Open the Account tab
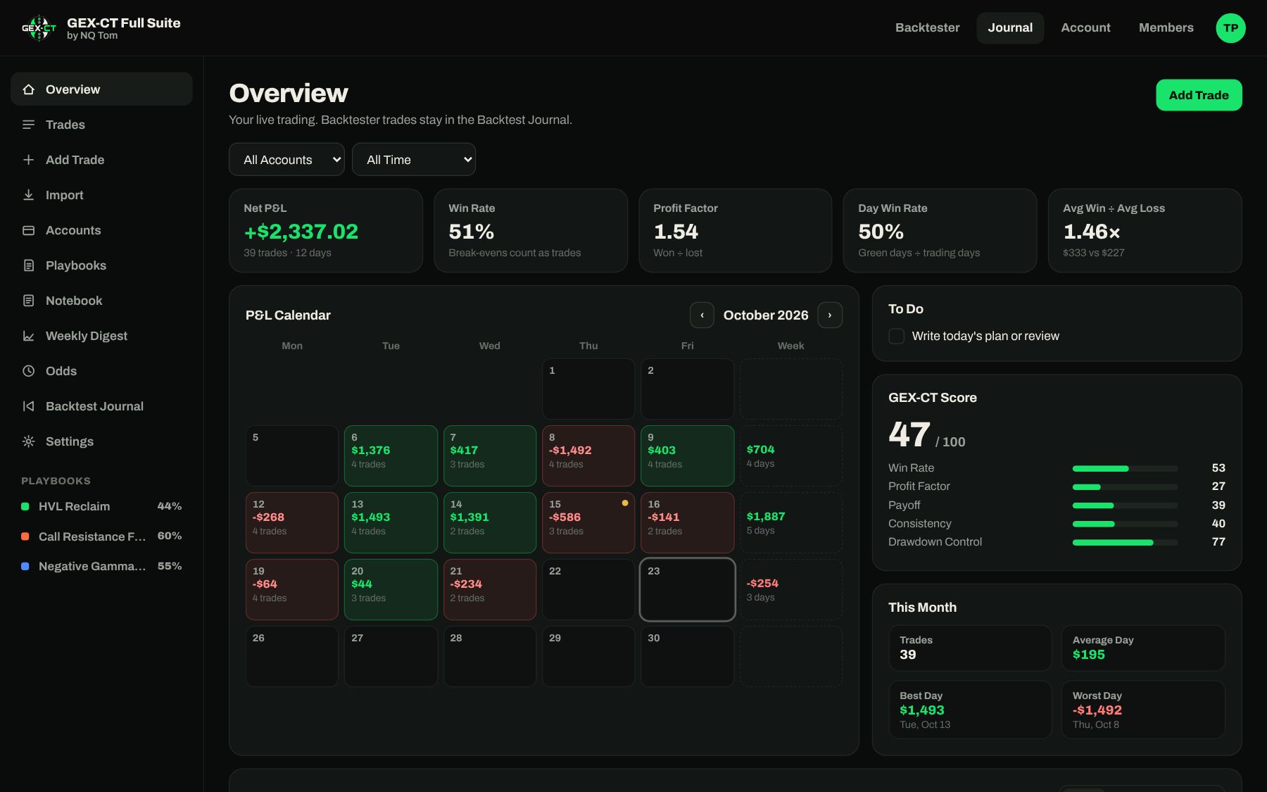This screenshot has width=1267, height=792. click(1085, 28)
